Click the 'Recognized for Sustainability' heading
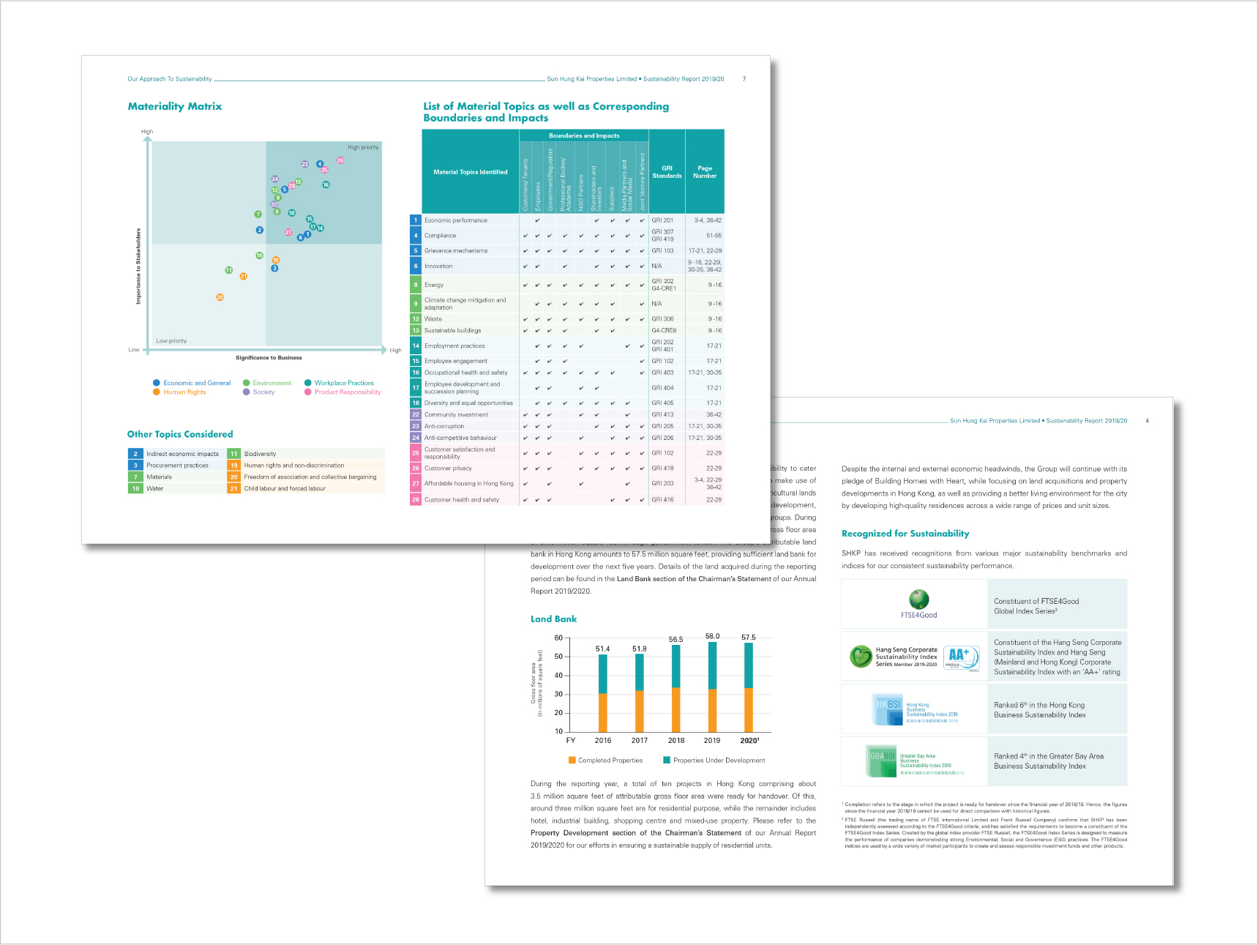This screenshot has height=945, width=1258. (905, 534)
